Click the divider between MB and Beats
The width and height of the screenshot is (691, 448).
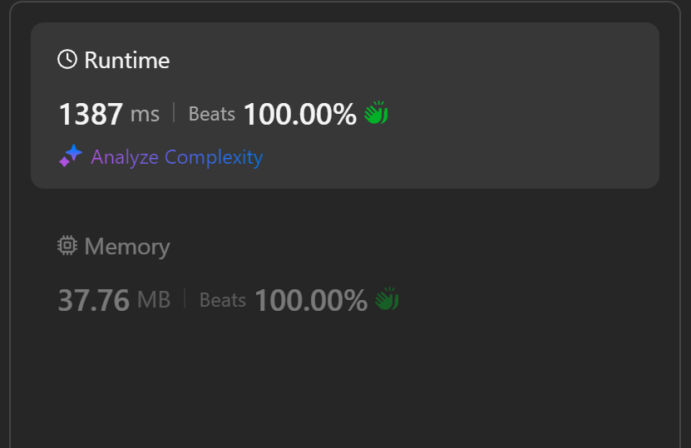click(x=185, y=299)
